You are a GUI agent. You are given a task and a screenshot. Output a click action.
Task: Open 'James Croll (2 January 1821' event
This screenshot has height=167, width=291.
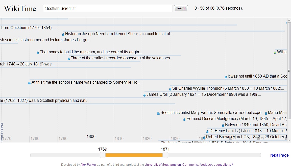204,94
